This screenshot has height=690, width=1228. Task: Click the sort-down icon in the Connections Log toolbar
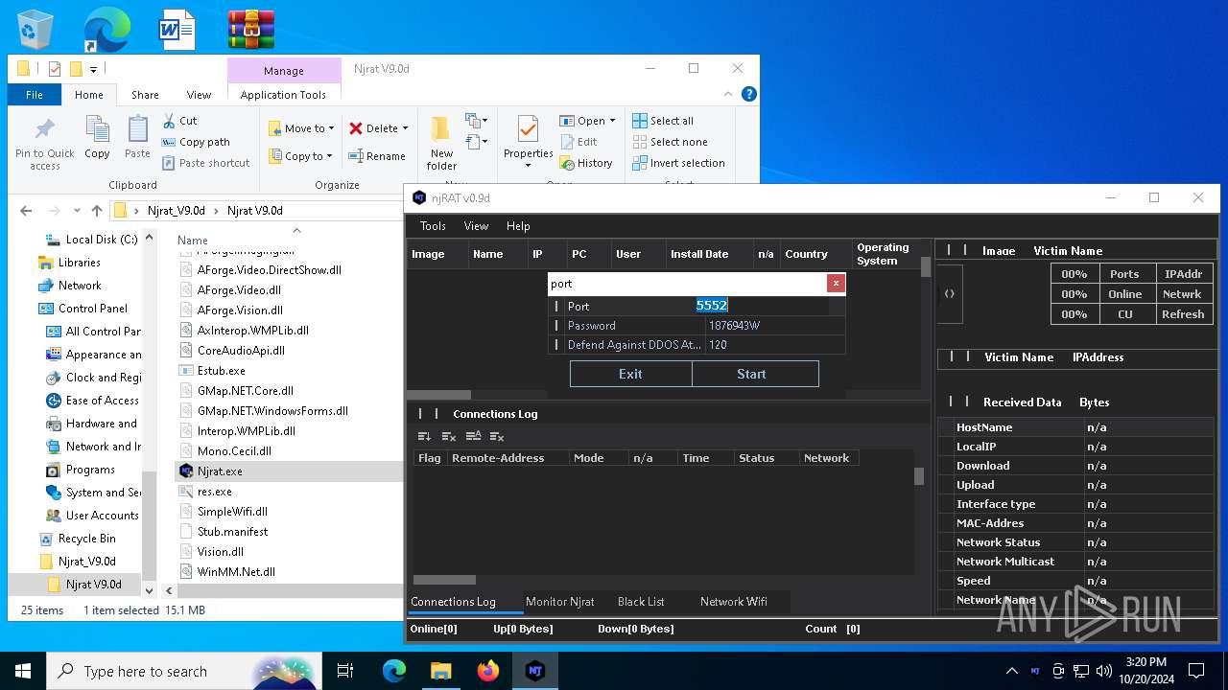(x=424, y=436)
